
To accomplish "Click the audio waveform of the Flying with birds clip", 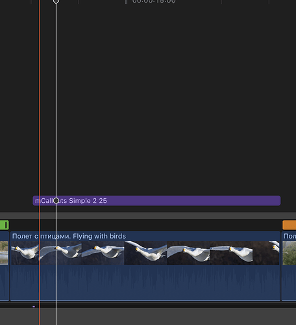I will (145, 283).
